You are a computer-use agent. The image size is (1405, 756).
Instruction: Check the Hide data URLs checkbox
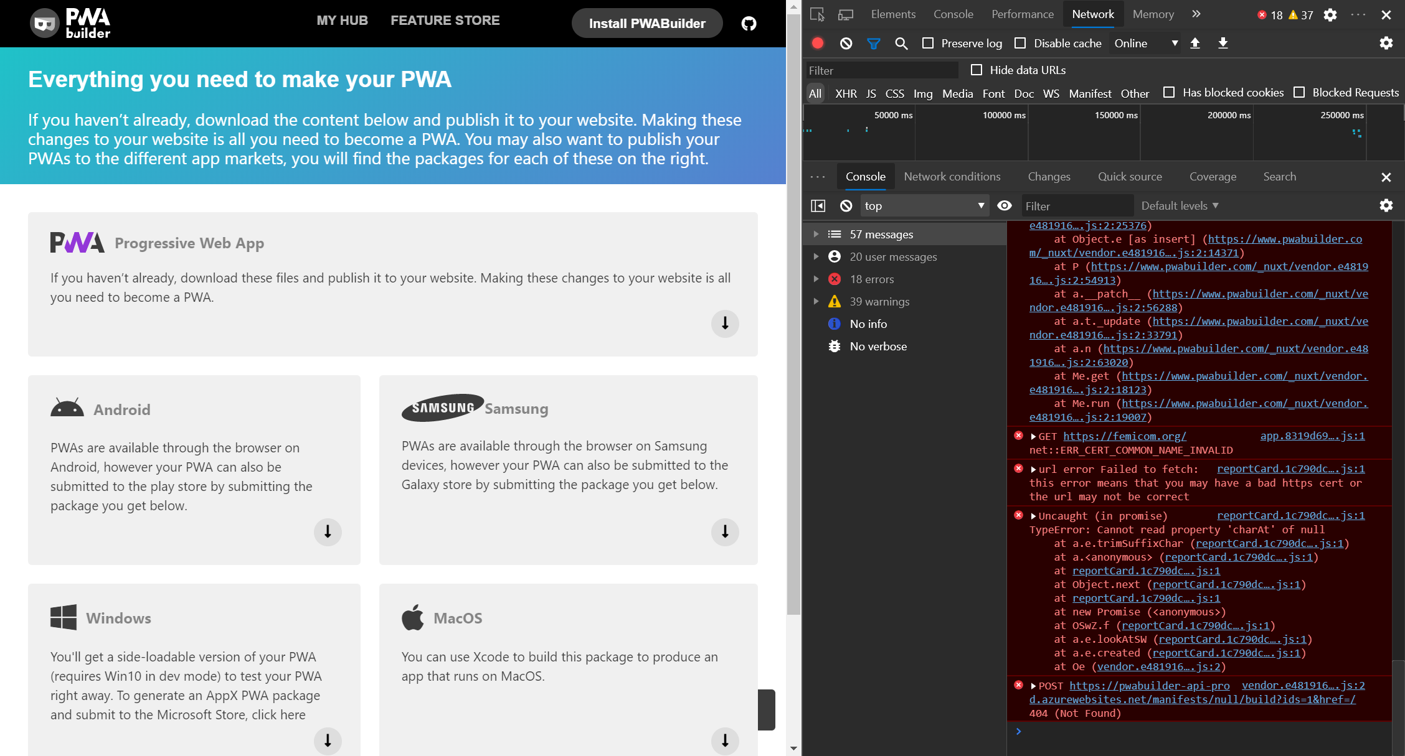[975, 70]
